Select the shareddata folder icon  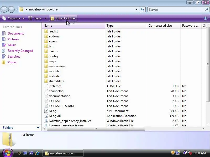(46, 81)
